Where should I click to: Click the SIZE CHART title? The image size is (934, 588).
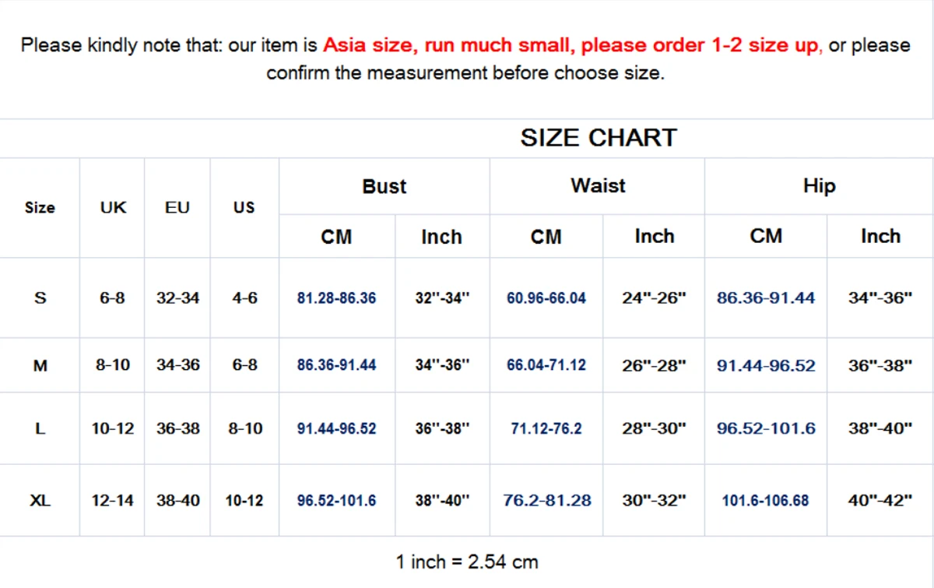tap(598, 138)
